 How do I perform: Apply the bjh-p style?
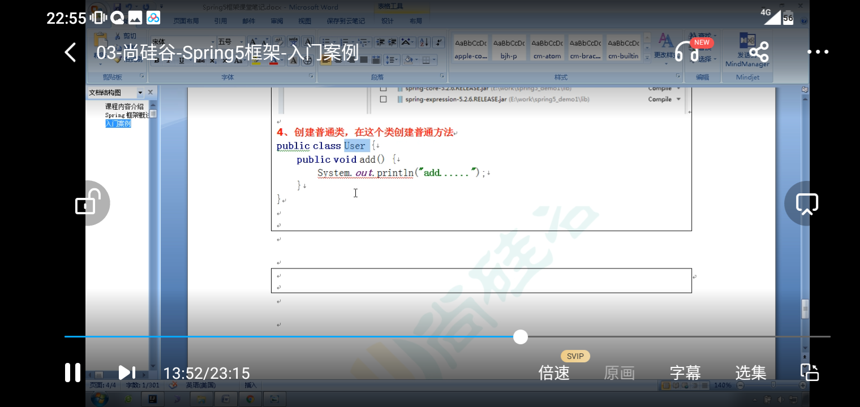point(509,48)
